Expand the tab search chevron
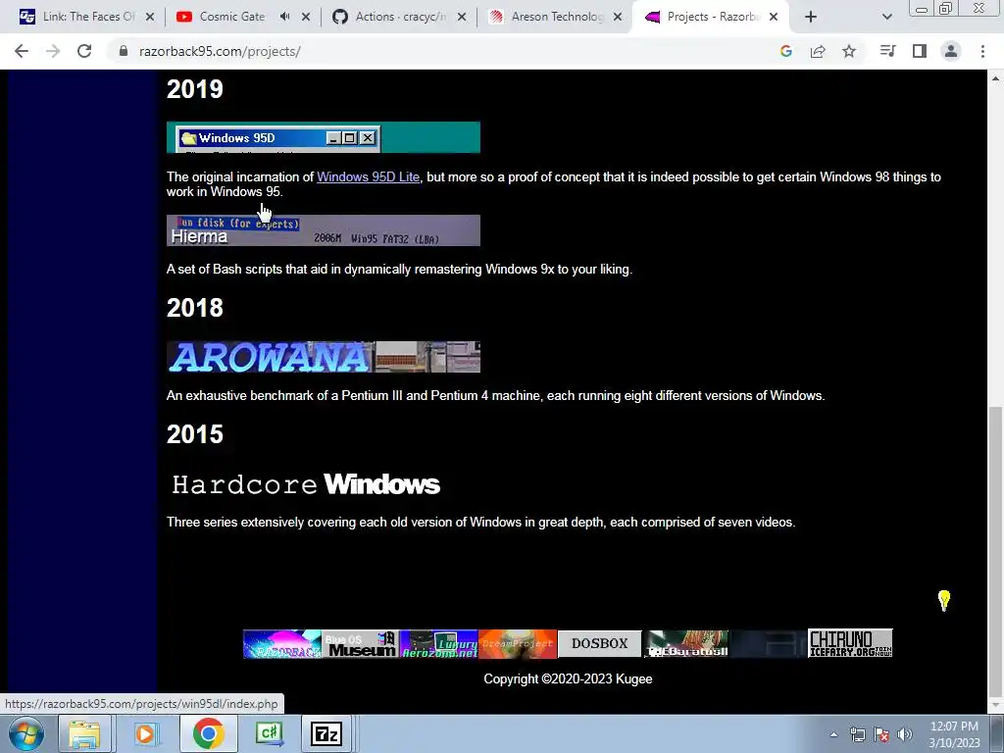Viewport: 1004px width, 753px height. [886, 17]
